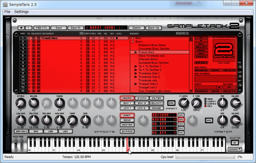Open the info 'i' button
The width and height of the screenshot is (256, 163).
[29, 28]
